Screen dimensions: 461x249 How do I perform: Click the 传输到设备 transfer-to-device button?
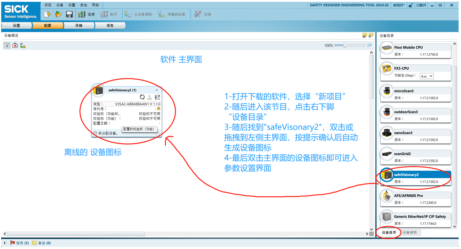tap(172, 14)
